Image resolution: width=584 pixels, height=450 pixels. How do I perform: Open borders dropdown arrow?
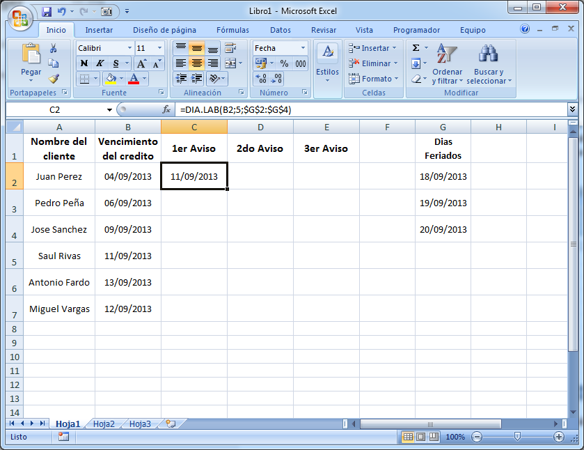[96, 78]
